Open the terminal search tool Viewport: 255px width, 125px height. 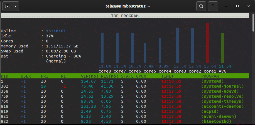[201, 6]
